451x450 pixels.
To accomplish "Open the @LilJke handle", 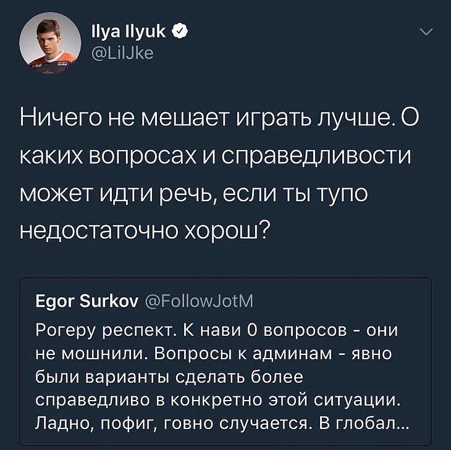I will (x=122, y=53).
